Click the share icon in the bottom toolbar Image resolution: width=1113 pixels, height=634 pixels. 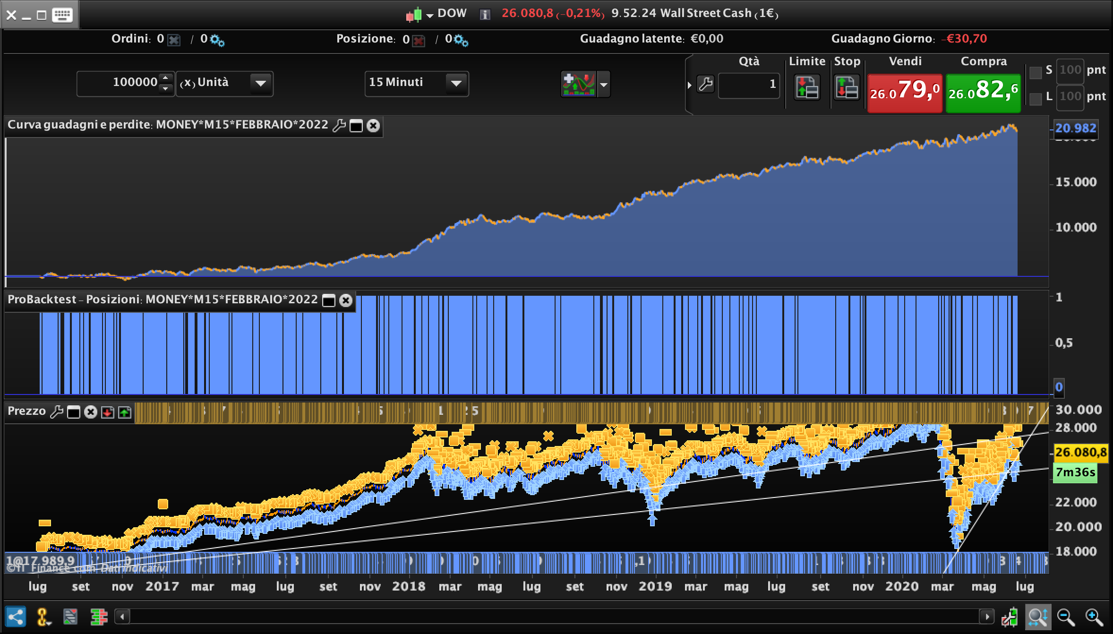(15, 617)
